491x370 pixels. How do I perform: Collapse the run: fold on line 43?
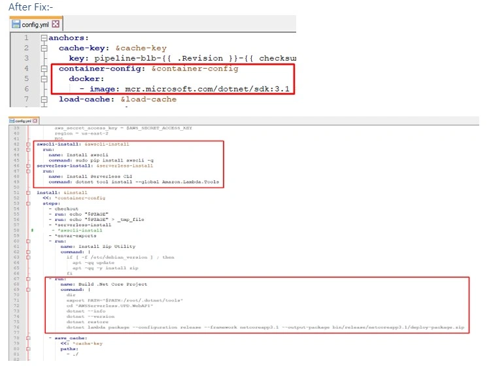click(x=28, y=150)
